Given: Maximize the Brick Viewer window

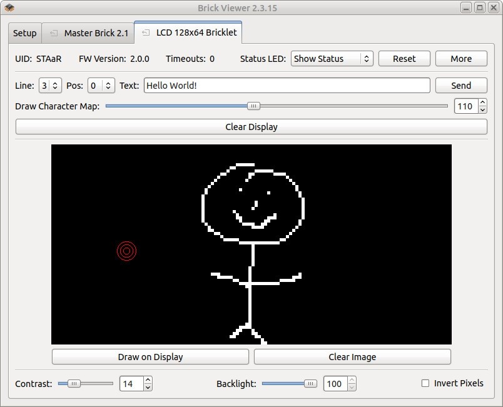Looking at the screenshot, I should pyautogui.click(x=480, y=8).
